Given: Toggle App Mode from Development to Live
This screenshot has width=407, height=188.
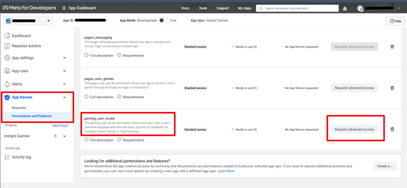Looking at the screenshot, I should coord(164,20).
